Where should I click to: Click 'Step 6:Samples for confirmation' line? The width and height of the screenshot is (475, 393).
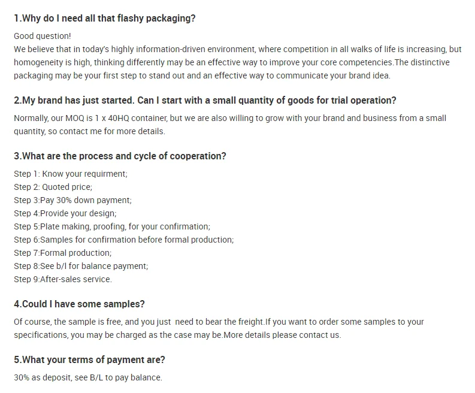(x=123, y=240)
